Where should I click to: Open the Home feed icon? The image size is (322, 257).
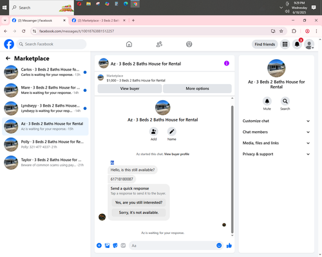coord(129,44)
